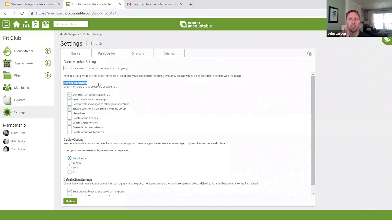Click the CoachAccountable logo
The width and height of the screenshot is (392, 220).
tap(196, 24)
